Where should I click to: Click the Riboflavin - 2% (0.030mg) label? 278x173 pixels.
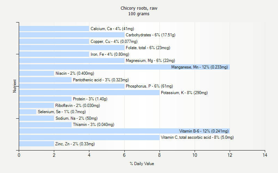coord(77,106)
